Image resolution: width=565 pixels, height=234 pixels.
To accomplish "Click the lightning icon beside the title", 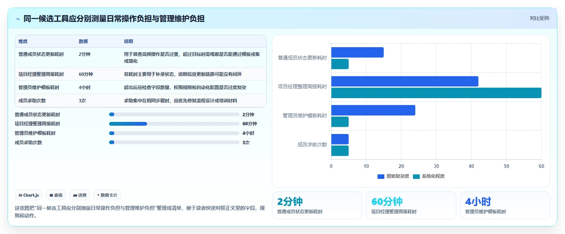I will coord(18,19).
